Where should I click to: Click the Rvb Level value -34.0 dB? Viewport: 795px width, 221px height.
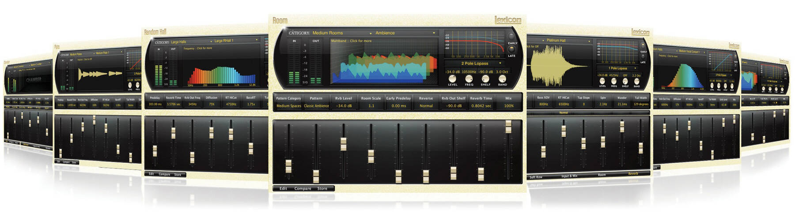pos(344,106)
